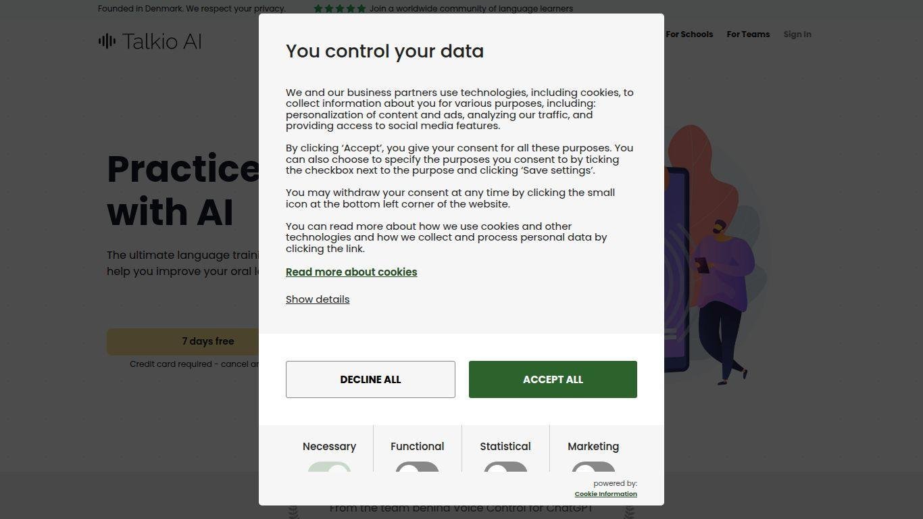
Task: Click the Sign In link
Action: coord(797,34)
